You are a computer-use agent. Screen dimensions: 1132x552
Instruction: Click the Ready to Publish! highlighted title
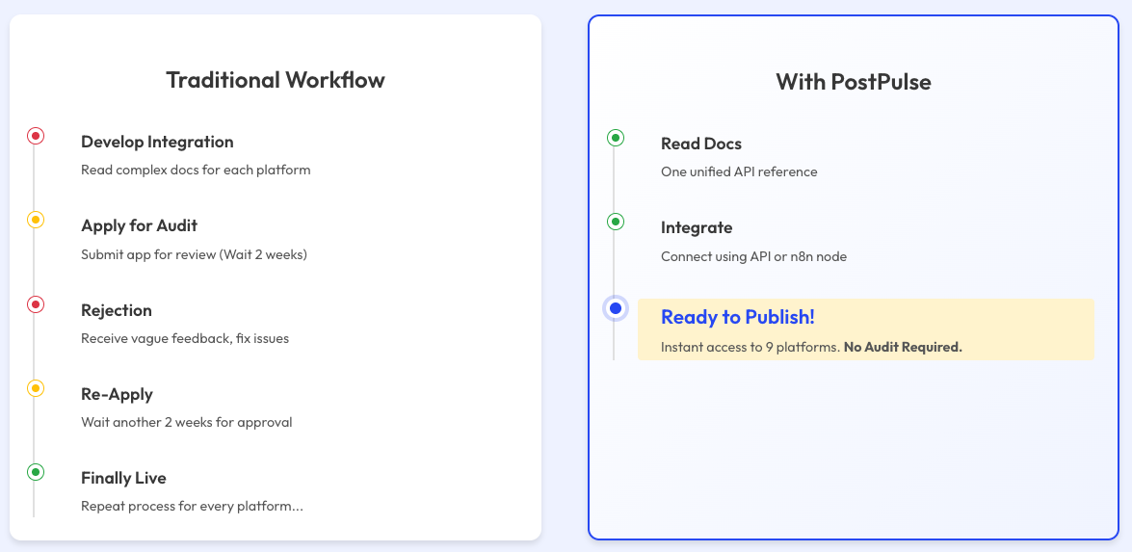pyautogui.click(x=738, y=318)
